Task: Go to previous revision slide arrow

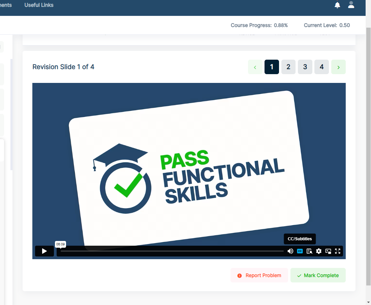Action: pos(255,67)
